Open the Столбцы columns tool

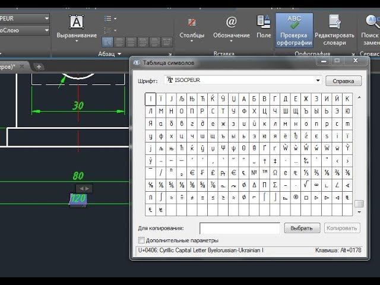click(192, 28)
